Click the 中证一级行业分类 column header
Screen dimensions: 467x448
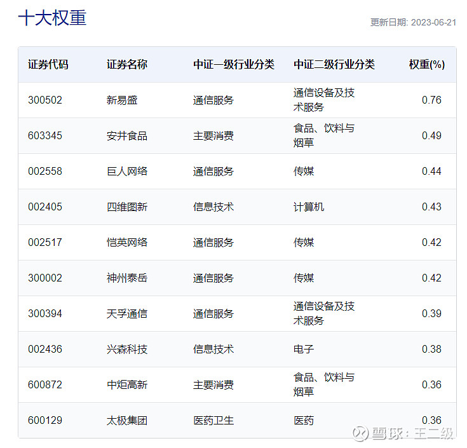coord(234,64)
